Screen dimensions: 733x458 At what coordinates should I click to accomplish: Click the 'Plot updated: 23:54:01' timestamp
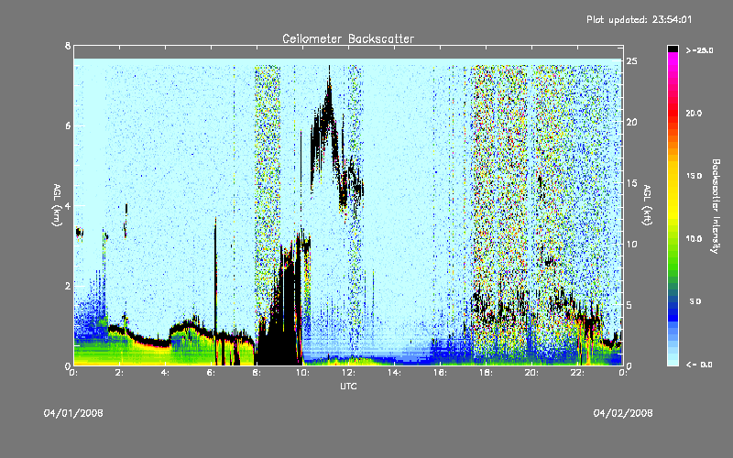point(639,19)
